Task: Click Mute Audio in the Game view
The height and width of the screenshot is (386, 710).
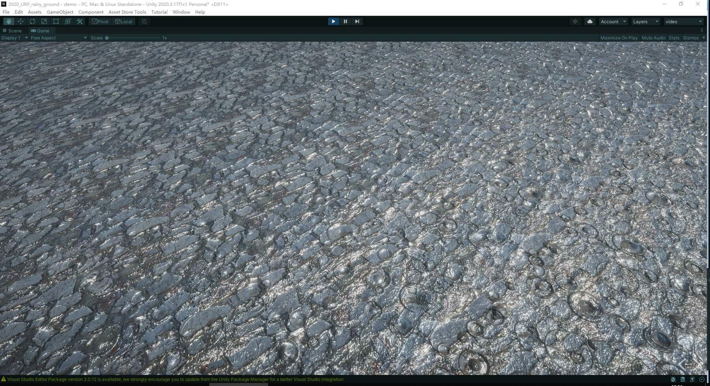Action: 653,37
